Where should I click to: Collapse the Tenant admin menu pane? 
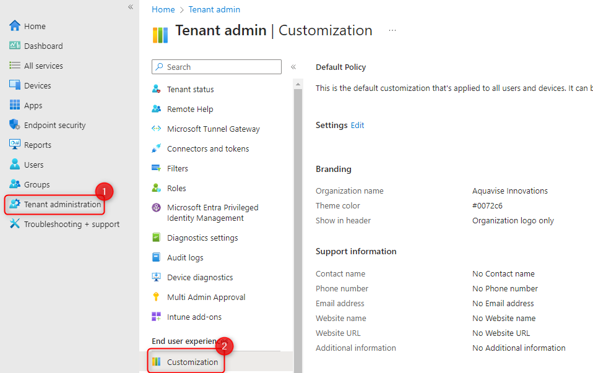point(293,67)
